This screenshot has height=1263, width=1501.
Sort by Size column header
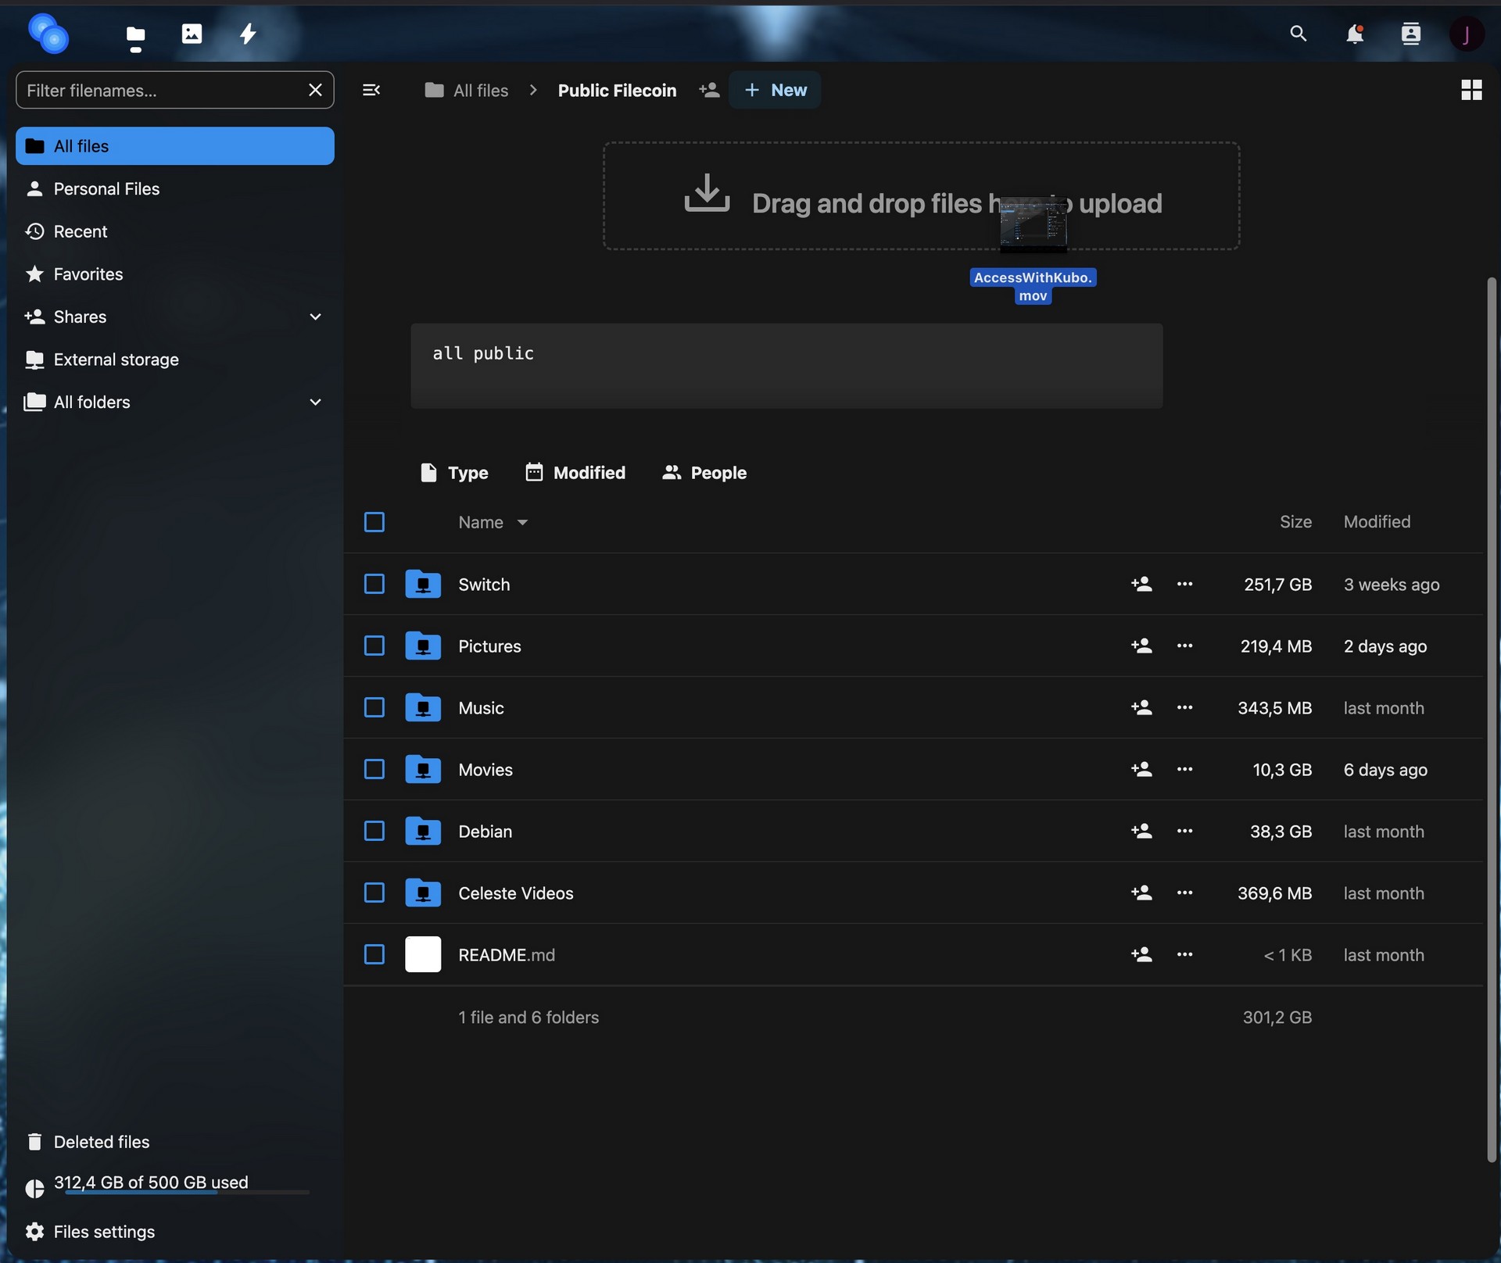coord(1295,522)
